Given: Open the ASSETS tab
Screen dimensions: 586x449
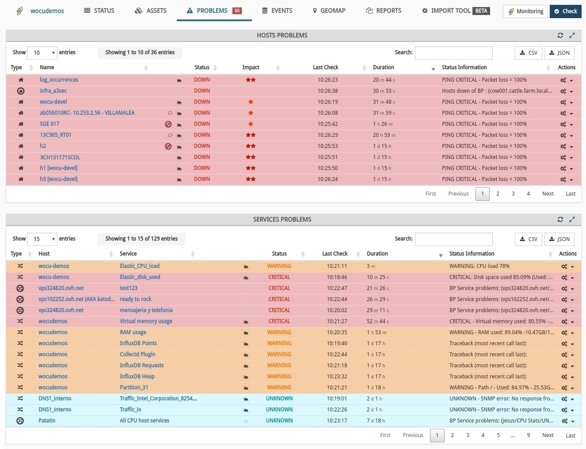Looking at the screenshot, I should tap(151, 11).
